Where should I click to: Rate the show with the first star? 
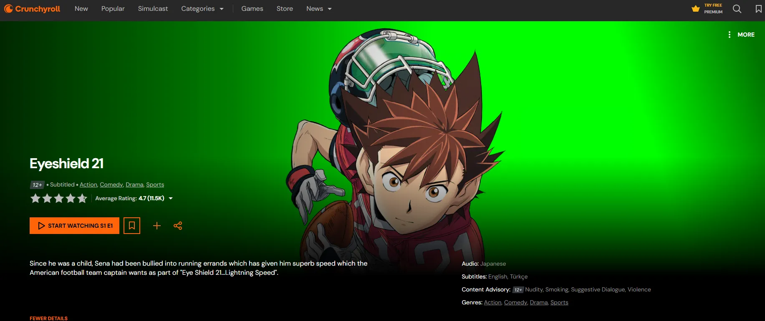click(35, 198)
